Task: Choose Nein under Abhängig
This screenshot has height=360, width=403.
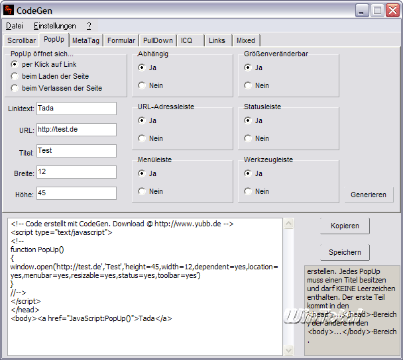Action: coord(150,85)
